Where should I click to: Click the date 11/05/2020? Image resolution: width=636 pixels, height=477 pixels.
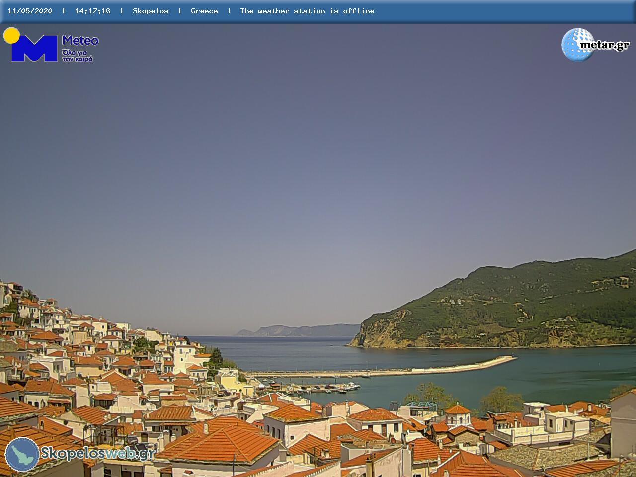(x=30, y=11)
